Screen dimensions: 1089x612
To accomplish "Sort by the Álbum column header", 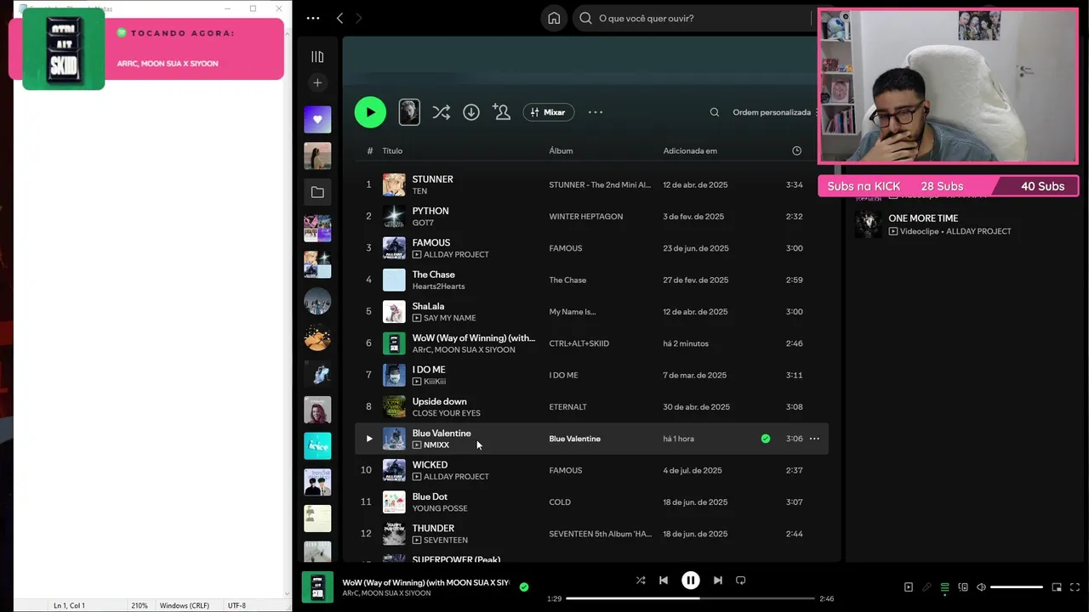I will (x=561, y=150).
